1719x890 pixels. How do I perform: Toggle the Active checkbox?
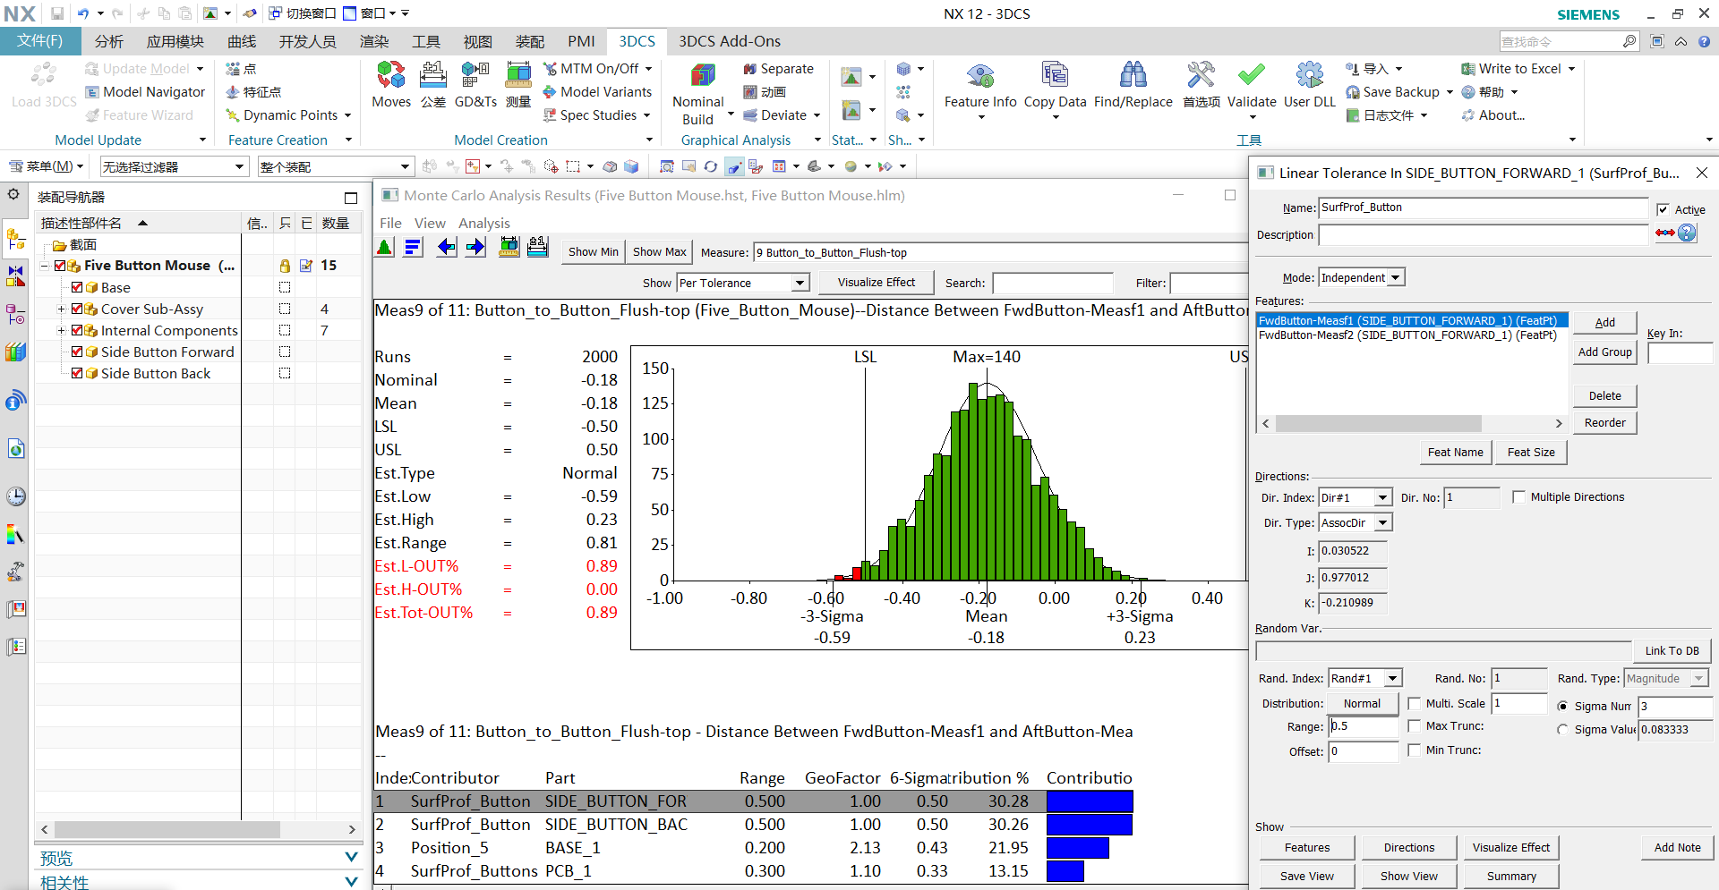pyautogui.click(x=1663, y=209)
